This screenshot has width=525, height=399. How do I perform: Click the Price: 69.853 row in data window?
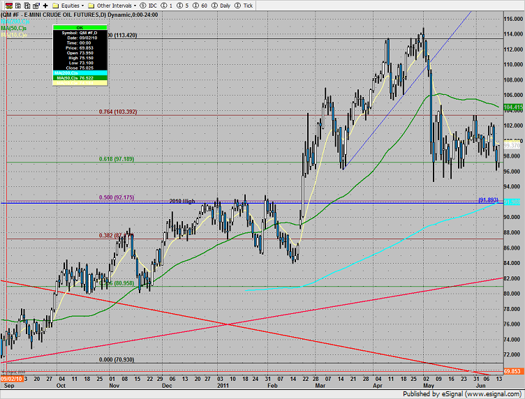[80, 48]
